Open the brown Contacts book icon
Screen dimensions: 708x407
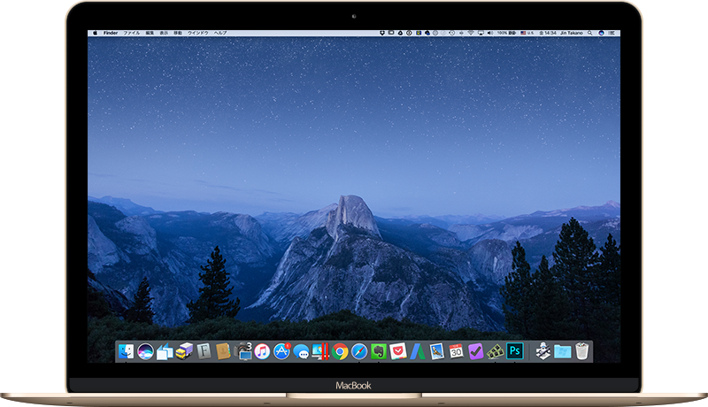coord(223,351)
